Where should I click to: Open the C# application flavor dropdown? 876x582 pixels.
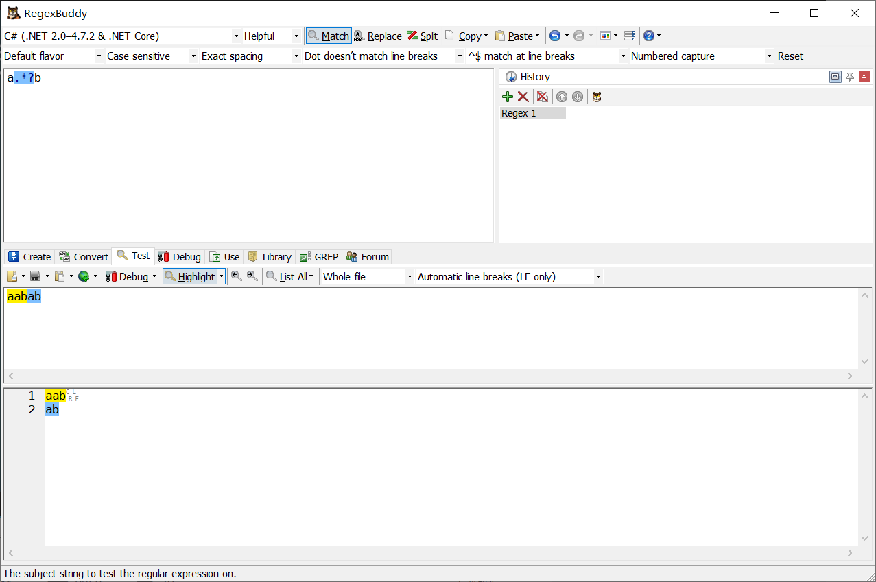[237, 36]
